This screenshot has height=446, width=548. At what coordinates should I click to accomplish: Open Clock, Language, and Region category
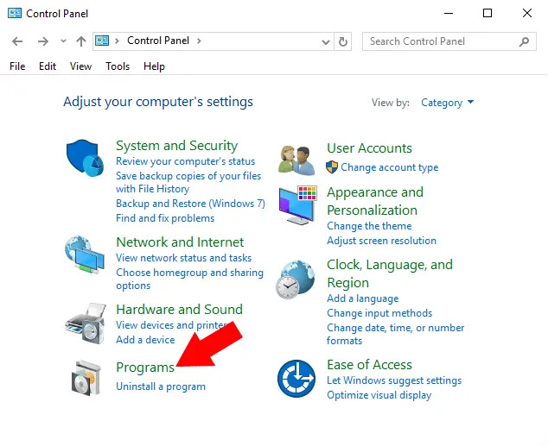390,273
